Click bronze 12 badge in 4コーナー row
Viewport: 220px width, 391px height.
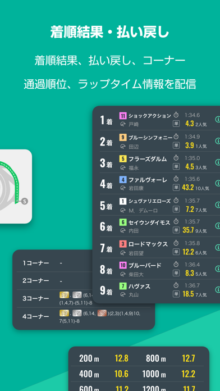102,313
